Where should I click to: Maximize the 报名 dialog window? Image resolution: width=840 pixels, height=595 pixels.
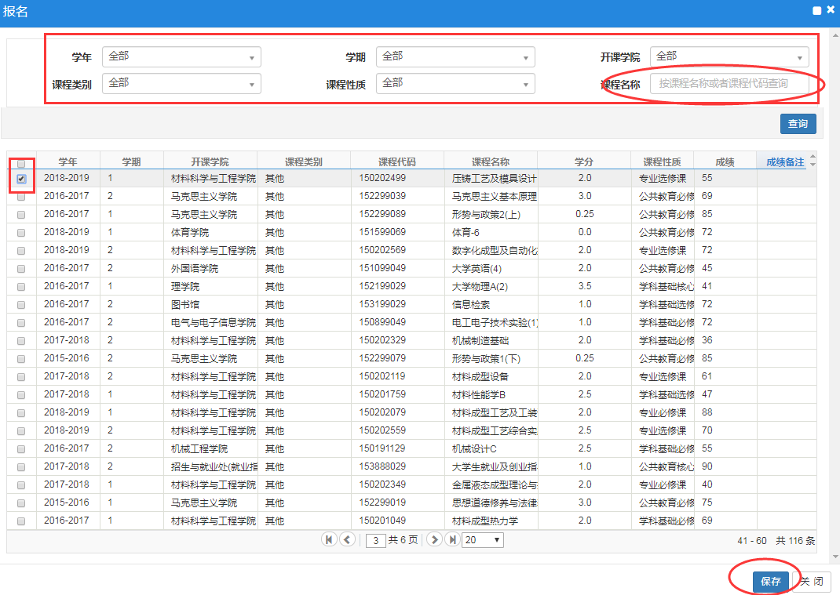click(x=816, y=11)
